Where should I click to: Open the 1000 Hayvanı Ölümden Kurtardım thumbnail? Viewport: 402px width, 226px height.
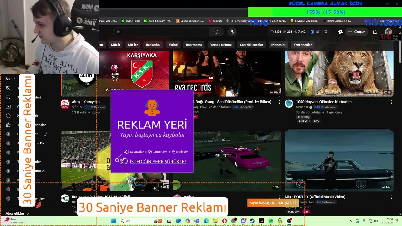(339, 73)
